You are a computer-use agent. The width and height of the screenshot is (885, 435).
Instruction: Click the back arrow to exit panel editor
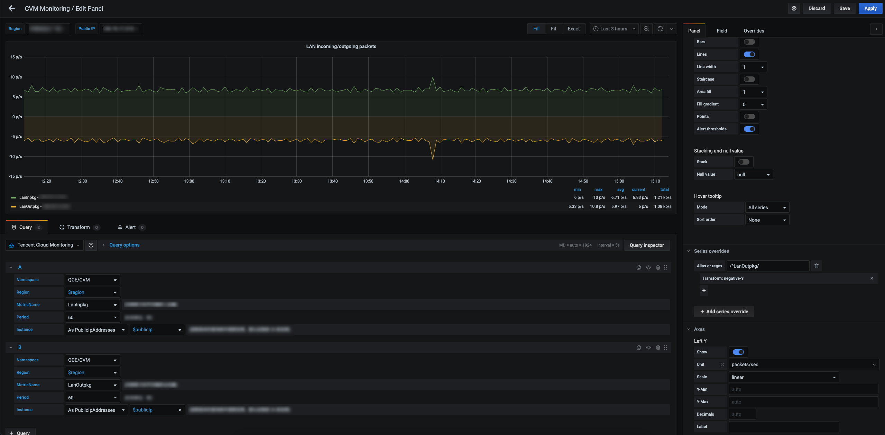click(x=12, y=8)
